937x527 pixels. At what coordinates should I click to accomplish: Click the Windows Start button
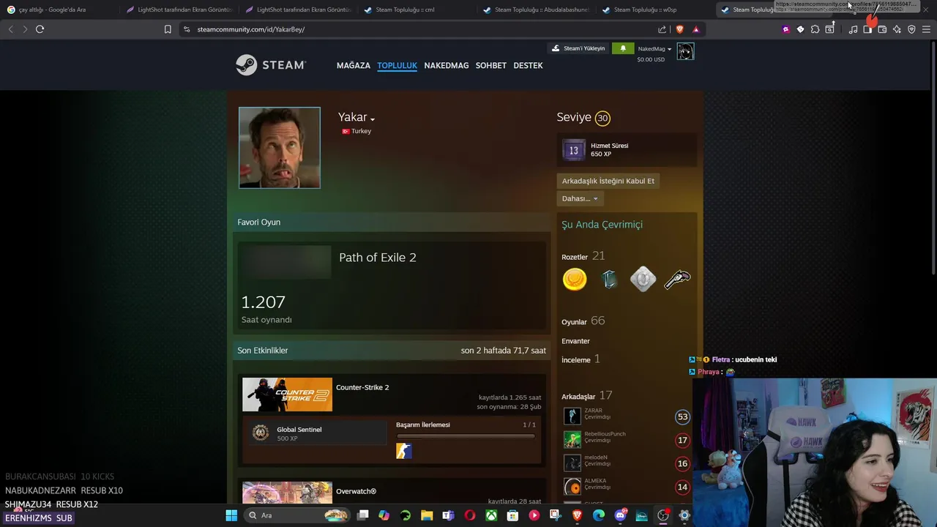tap(231, 515)
